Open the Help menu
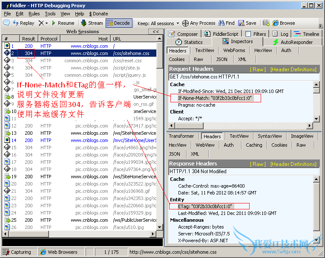The height and width of the screenshot is (258, 325). [79, 14]
